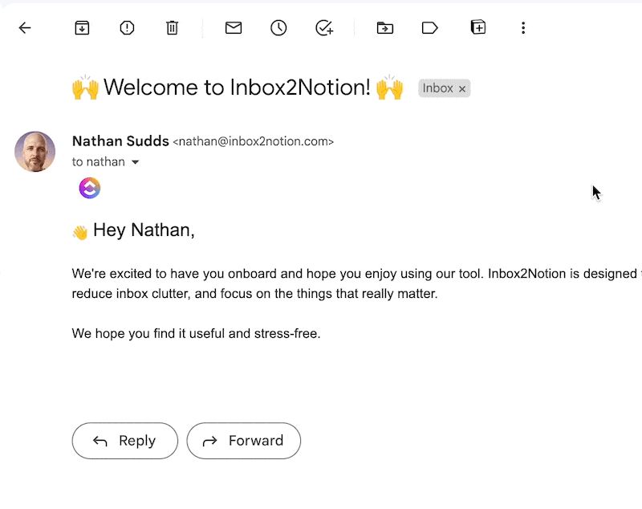Expand recipient details under 'to nathan'
The width and height of the screenshot is (642, 509).
(135, 161)
